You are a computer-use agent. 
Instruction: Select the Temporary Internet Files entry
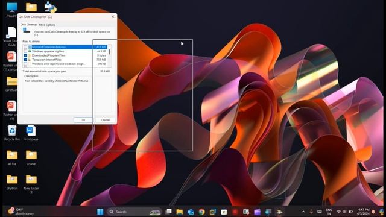click(x=46, y=60)
